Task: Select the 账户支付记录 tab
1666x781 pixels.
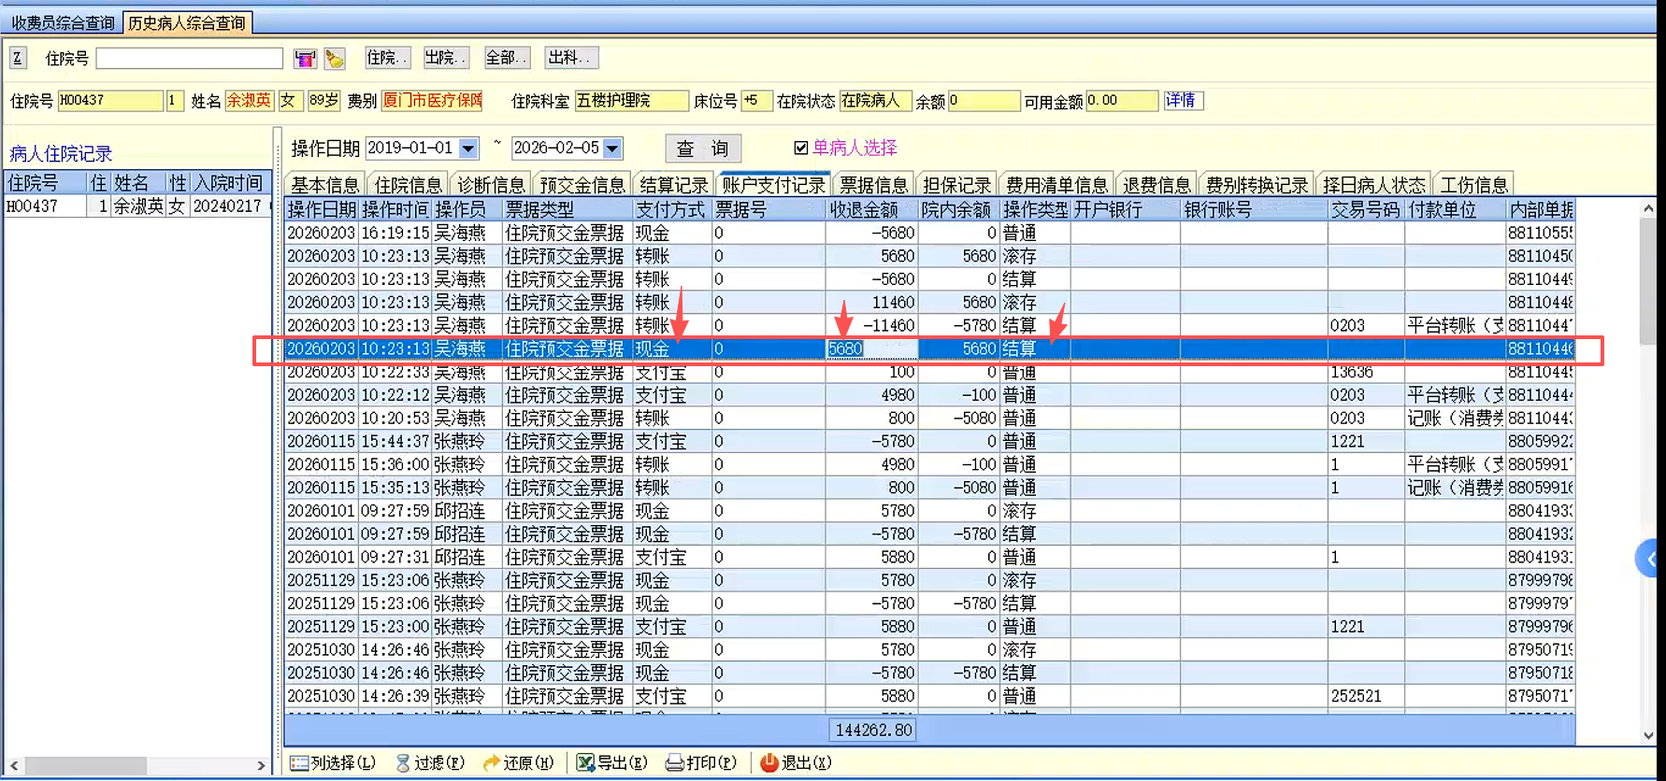Action: click(x=773, y=185)
